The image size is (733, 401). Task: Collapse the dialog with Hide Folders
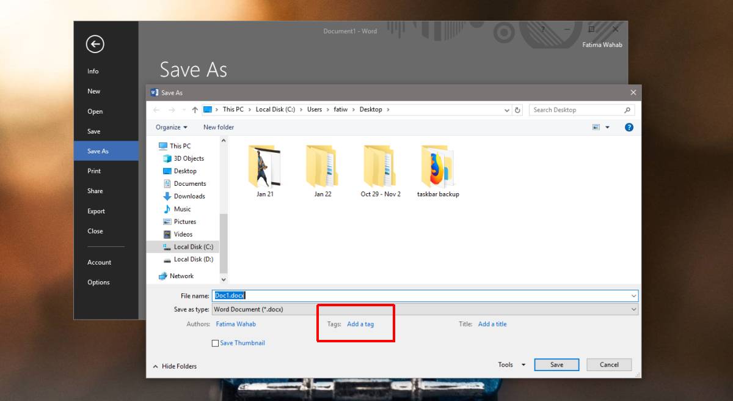click(x=175, y=366)
